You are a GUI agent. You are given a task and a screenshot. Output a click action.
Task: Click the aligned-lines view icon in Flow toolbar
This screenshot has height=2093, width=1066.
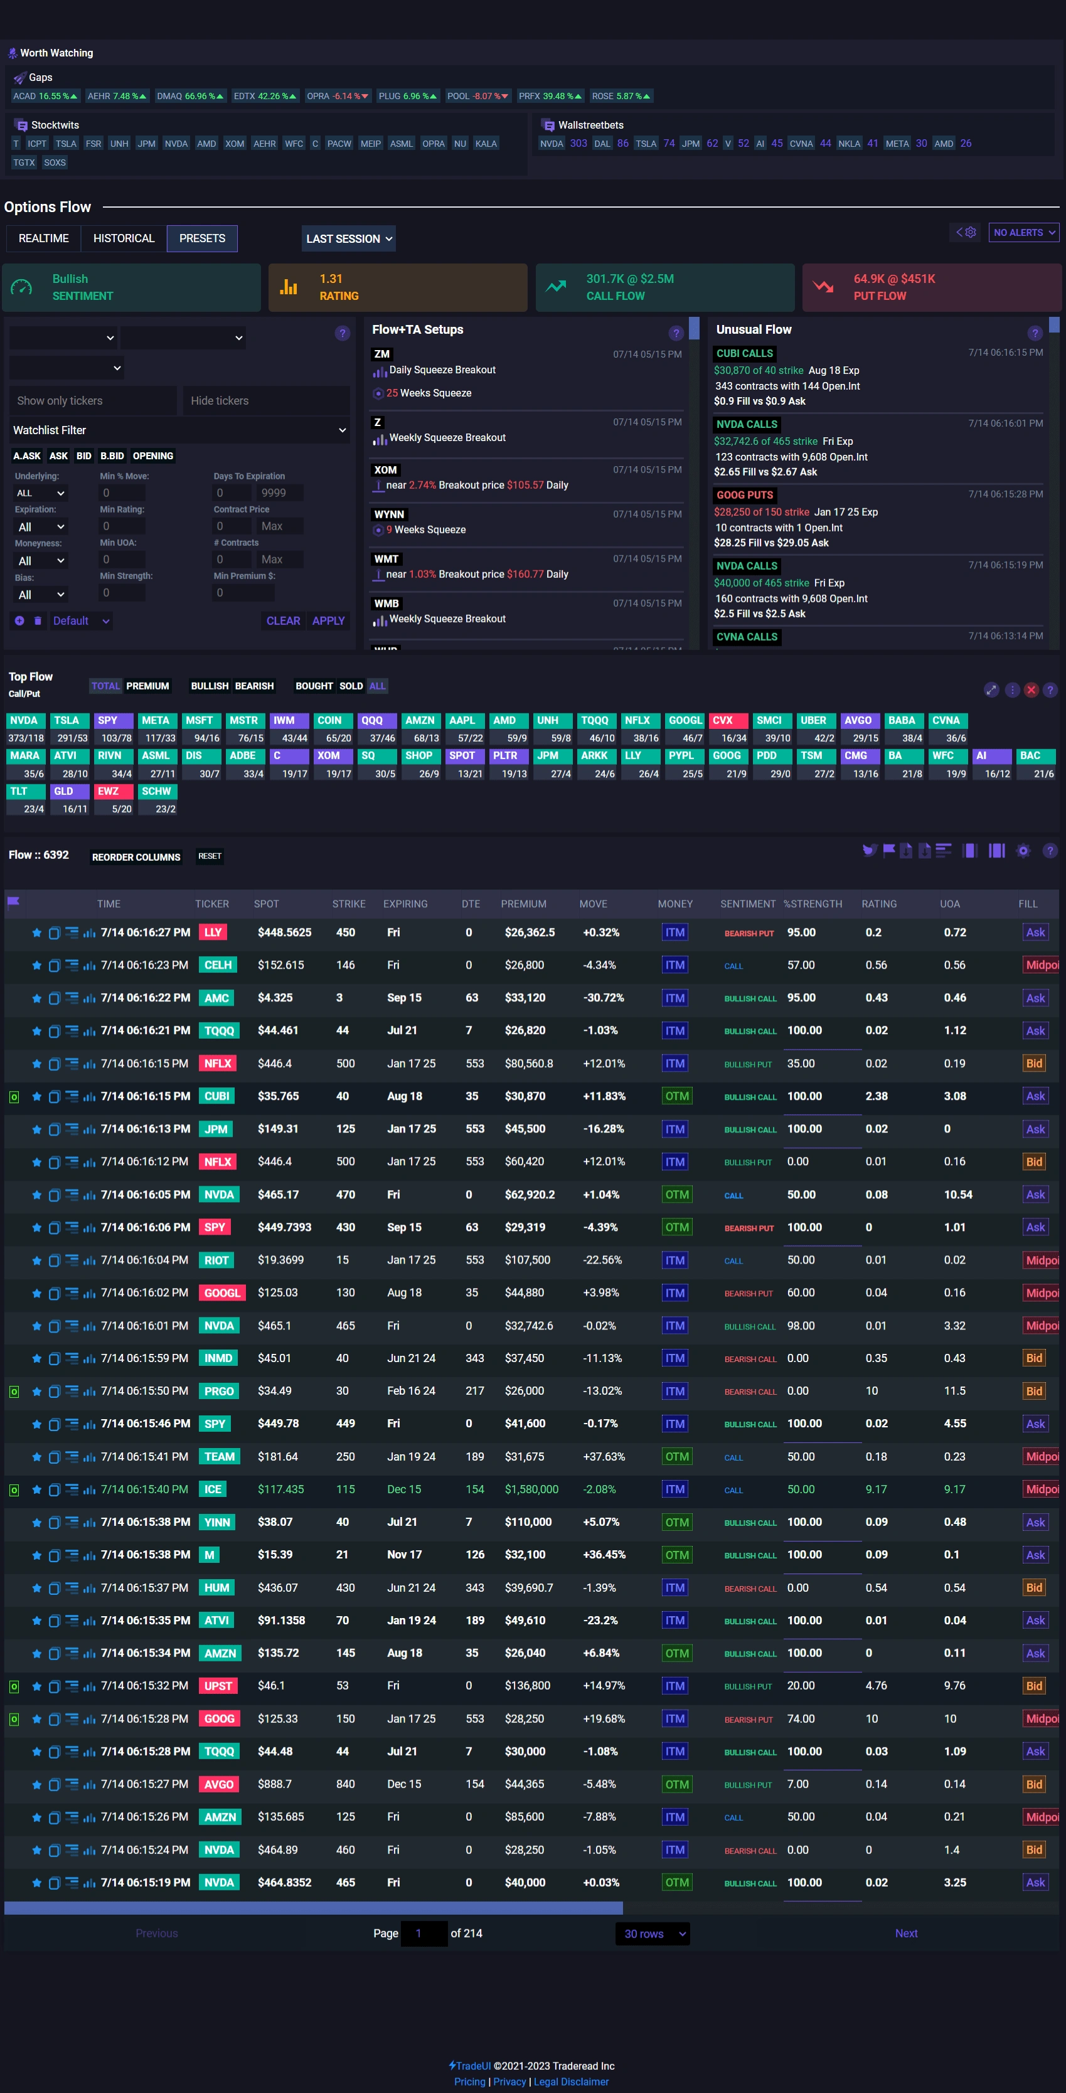[x=943, y=851]
